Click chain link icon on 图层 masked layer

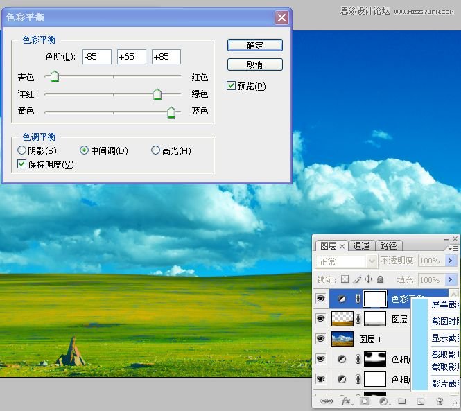(358, 319)
